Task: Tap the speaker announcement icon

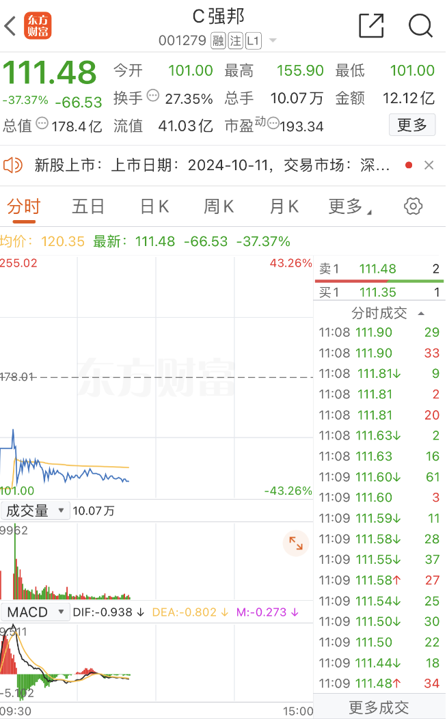Action: [x=13, y=165]
